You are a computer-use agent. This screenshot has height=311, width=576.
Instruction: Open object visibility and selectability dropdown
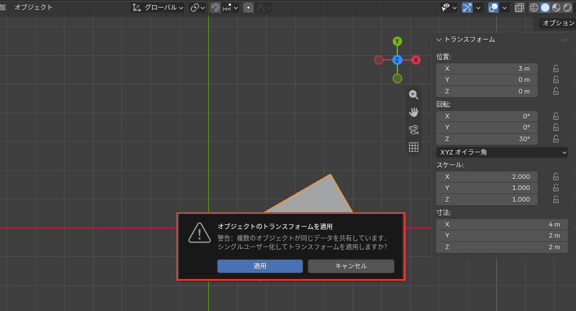point(449,8)
